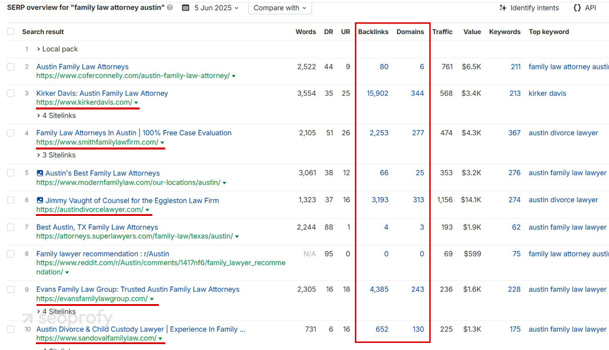Image resolution: width=609 pixels, height=350 pixels.
Task: Open the smithfamilylawfirm.com URL link
Action: (98, 142)
